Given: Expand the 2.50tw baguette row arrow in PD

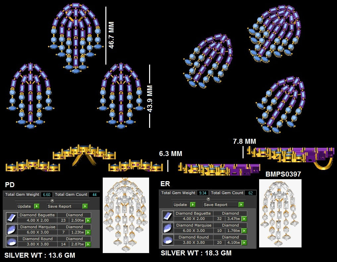Looking at the screenshot, I should 88,220.
